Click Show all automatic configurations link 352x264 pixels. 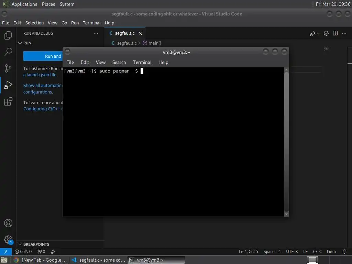tap(43, 89)
